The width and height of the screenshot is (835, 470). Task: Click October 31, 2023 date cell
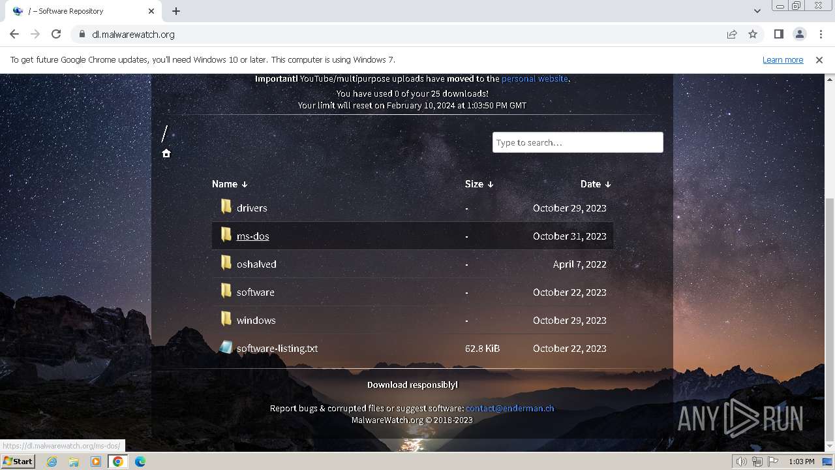pos(569,236)
